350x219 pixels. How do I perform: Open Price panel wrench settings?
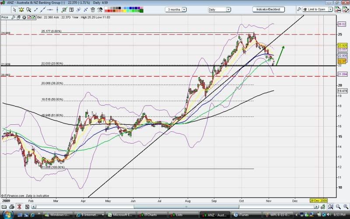point(13,17)
